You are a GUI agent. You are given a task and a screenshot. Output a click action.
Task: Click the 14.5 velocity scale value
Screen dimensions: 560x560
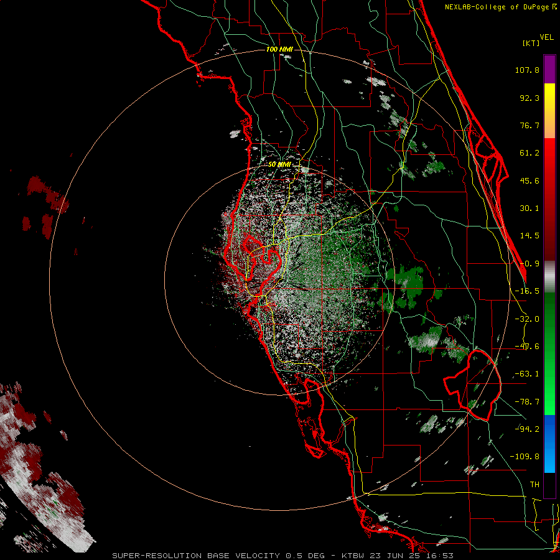click(x=530, y=236)
